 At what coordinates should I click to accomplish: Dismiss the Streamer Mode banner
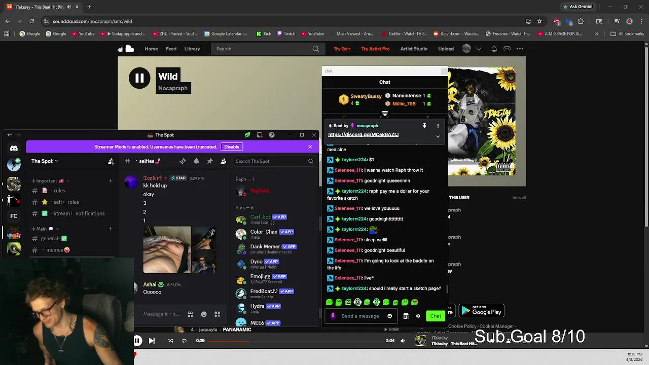[310, 147]
